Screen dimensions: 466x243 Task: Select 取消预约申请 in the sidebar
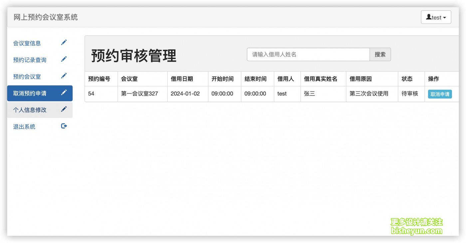pos(40,93)
